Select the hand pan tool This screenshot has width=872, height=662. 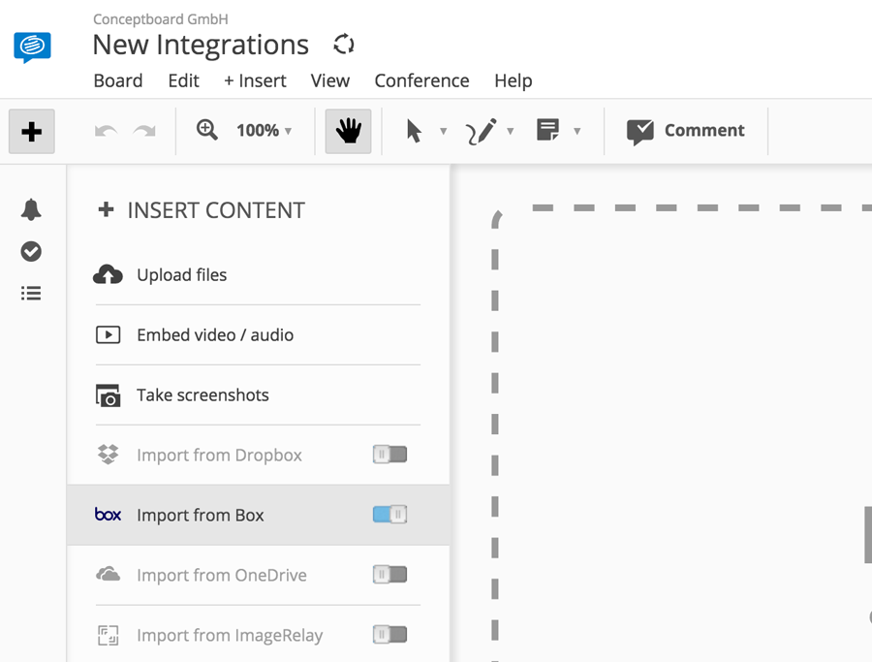pyautogui.click(x=348, y=131)
